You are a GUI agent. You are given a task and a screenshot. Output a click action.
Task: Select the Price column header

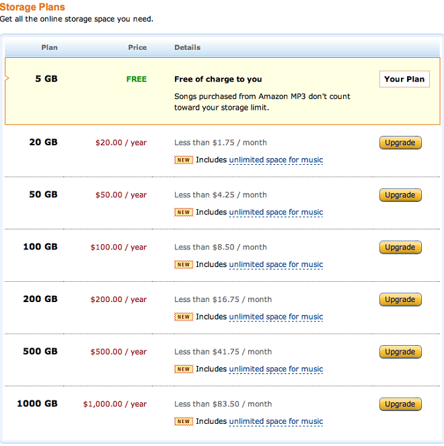click(137, 48)
